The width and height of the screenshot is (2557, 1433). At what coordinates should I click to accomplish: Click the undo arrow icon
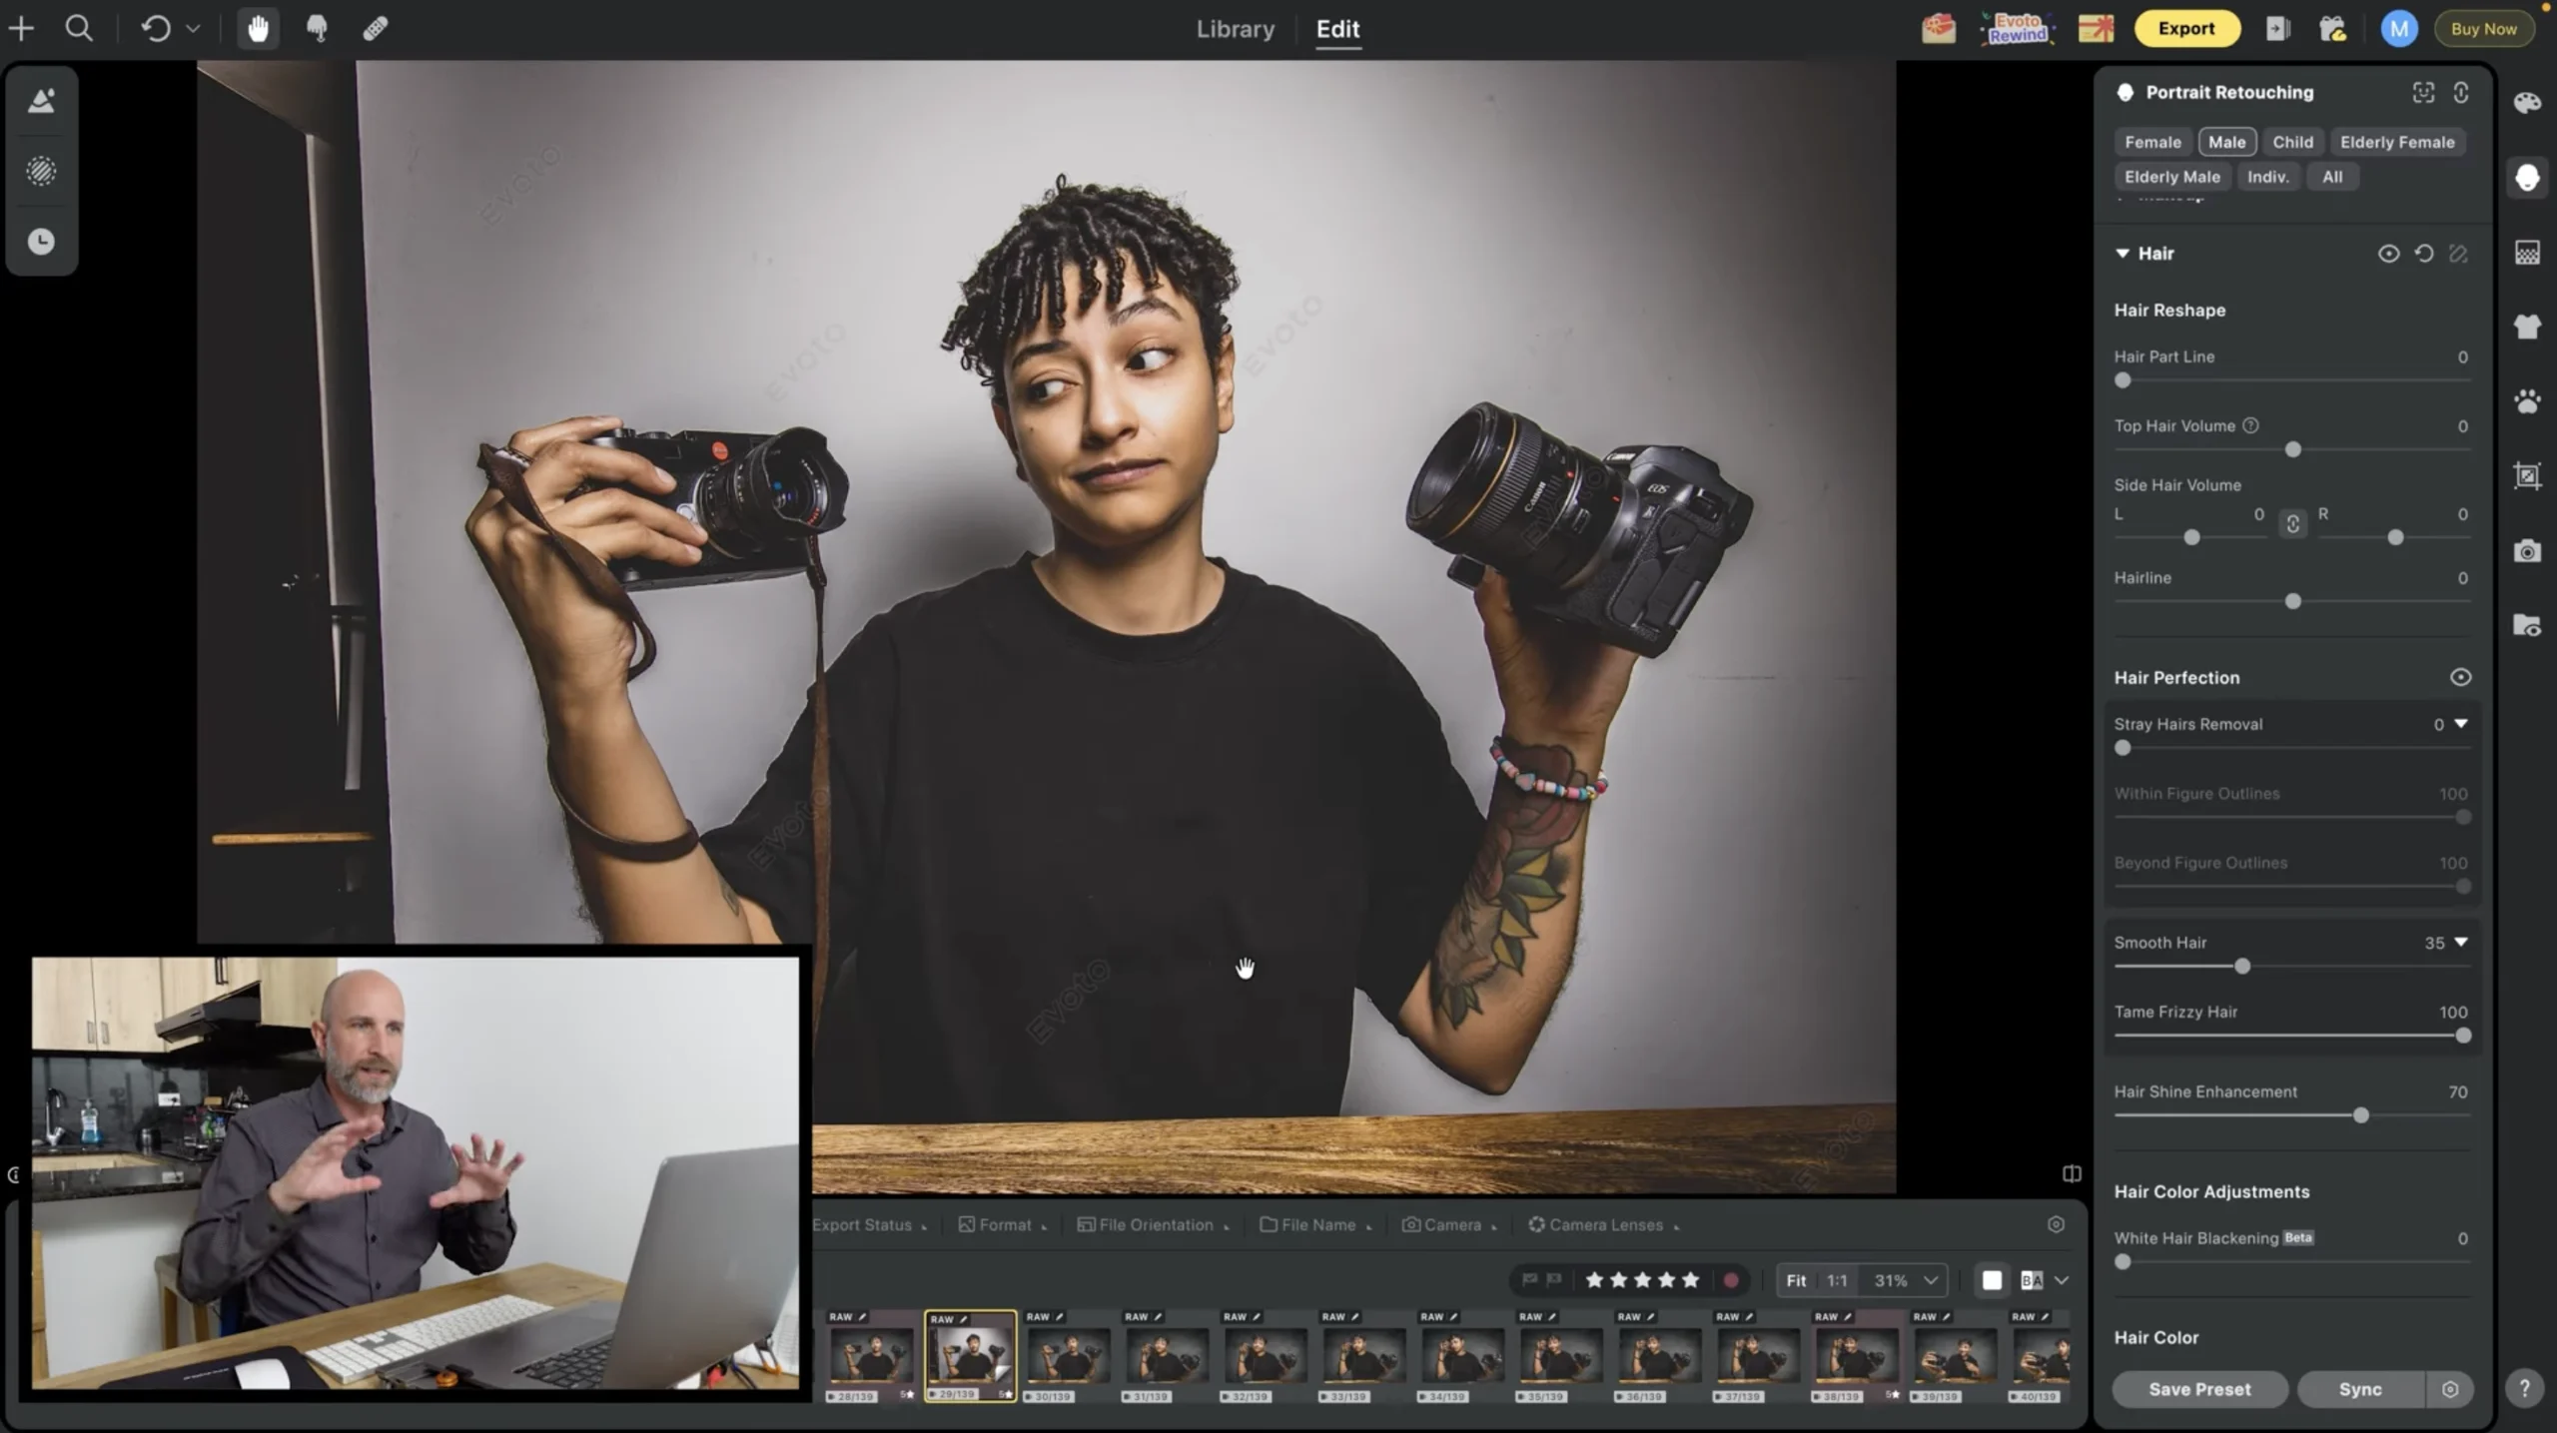point(156,29)
